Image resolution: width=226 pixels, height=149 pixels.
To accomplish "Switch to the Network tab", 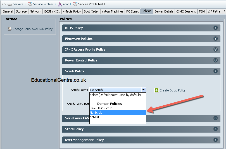I will pyautogui.click(x=35, y=11).
